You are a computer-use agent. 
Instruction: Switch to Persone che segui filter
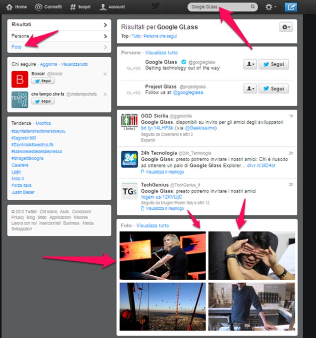coord(160,36)
